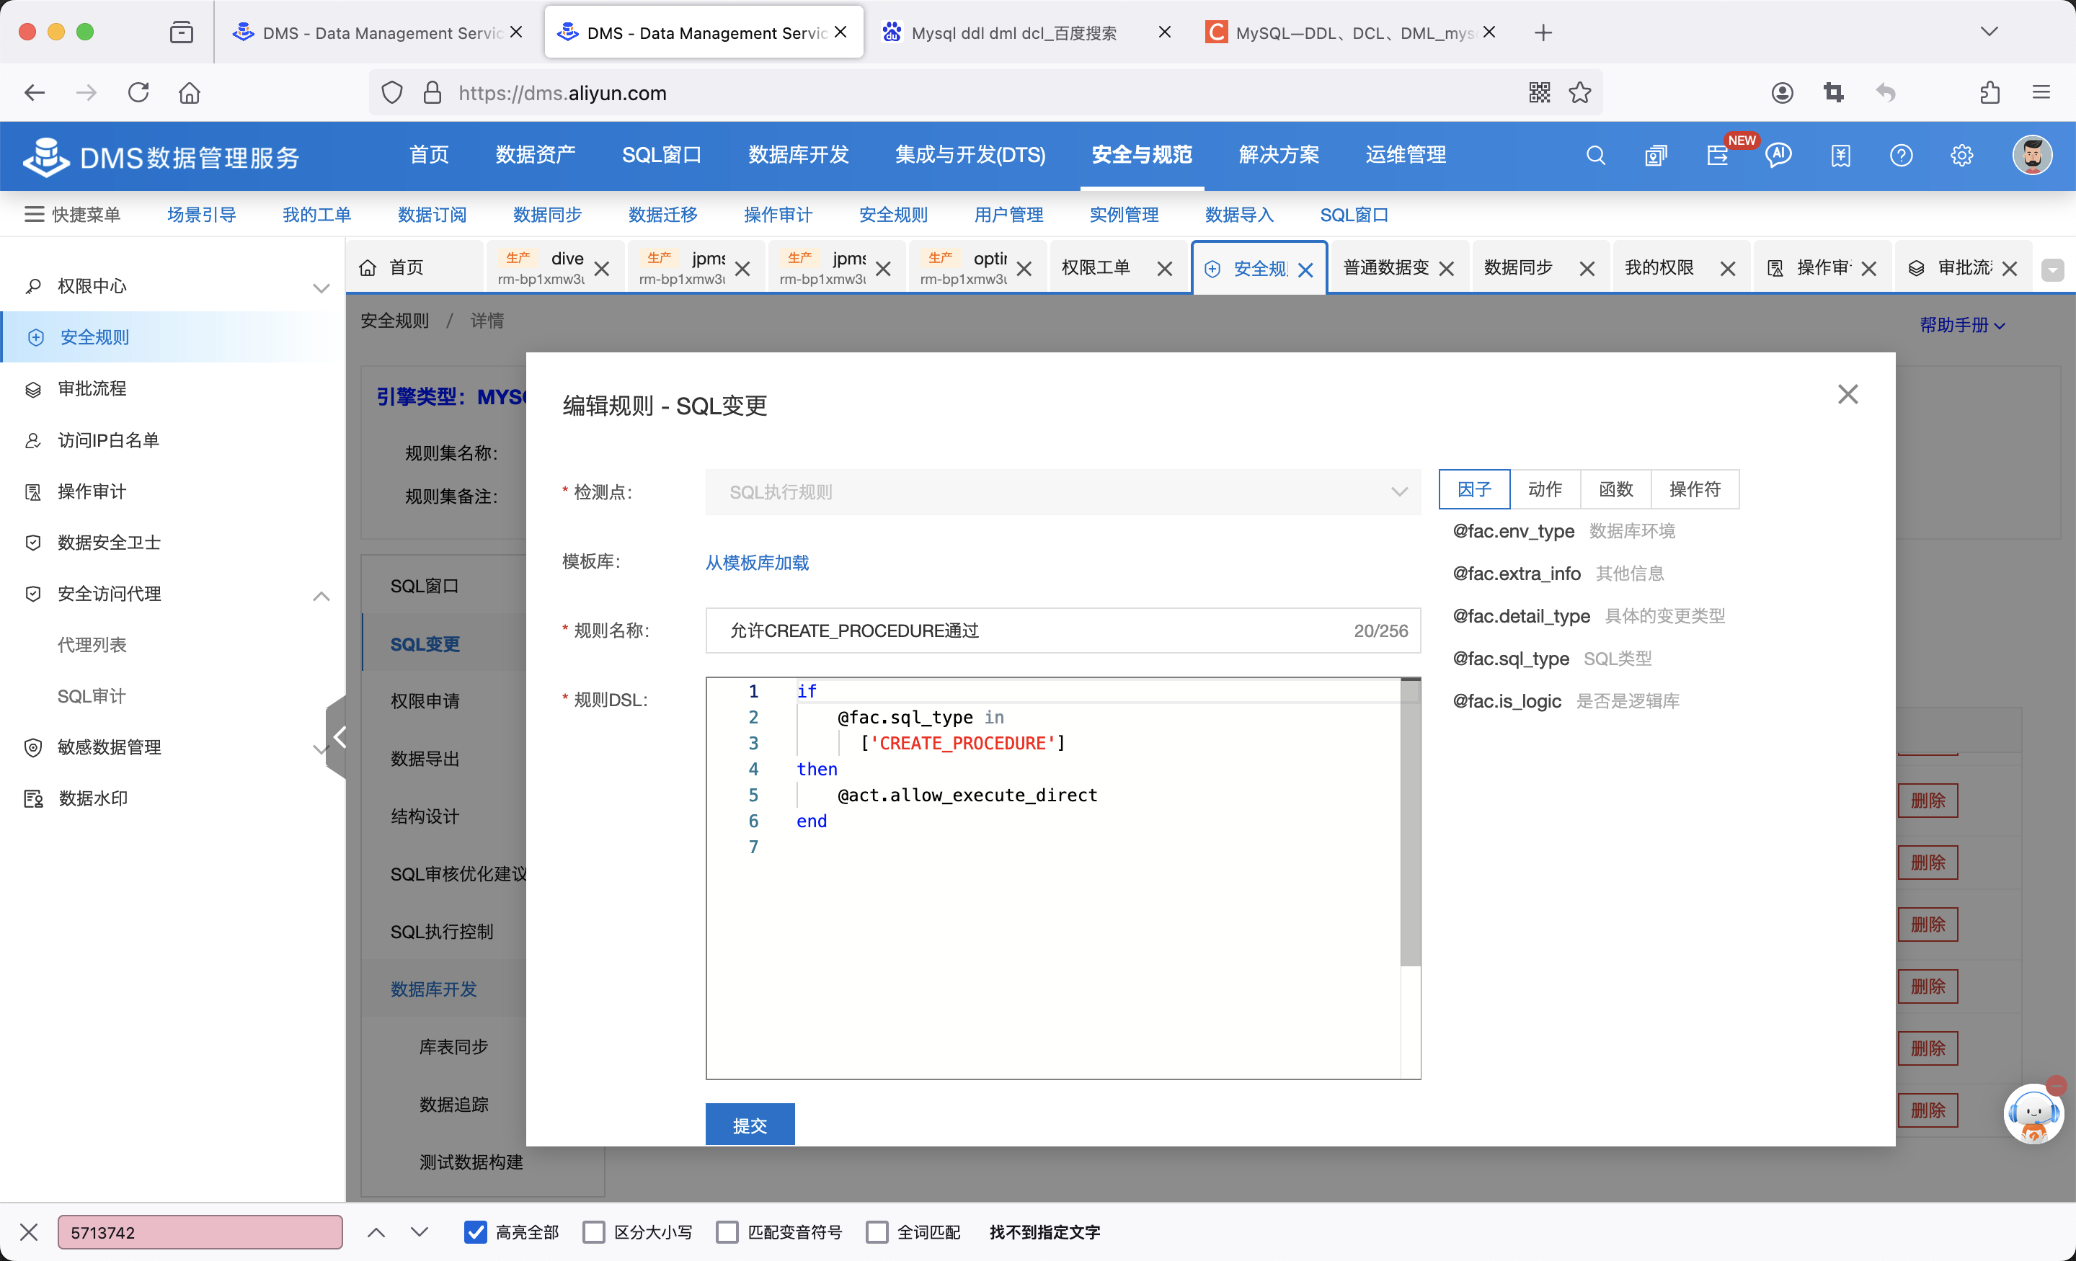Open the browser account icon
2076x1261 pixels.
[1782, 93]
